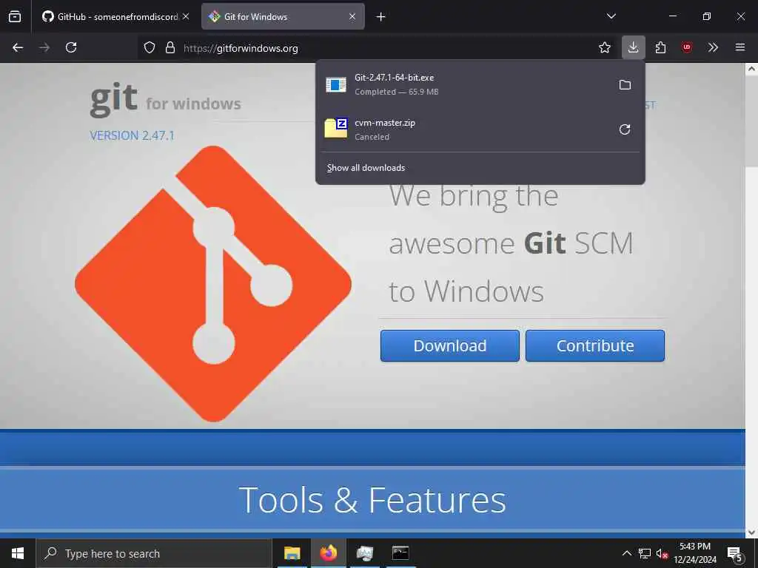Click the taskbar search box
The width and height of the screenshot is (758, 568).
tap(154, 553)
